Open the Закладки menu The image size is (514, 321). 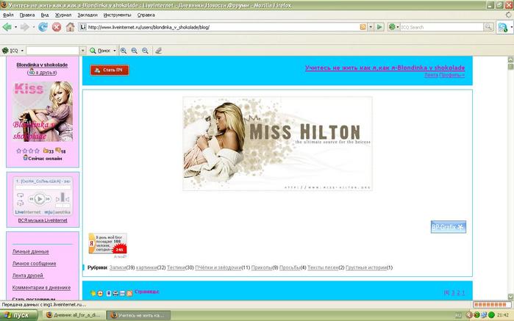pyautogui.click(x=88, y=15)
